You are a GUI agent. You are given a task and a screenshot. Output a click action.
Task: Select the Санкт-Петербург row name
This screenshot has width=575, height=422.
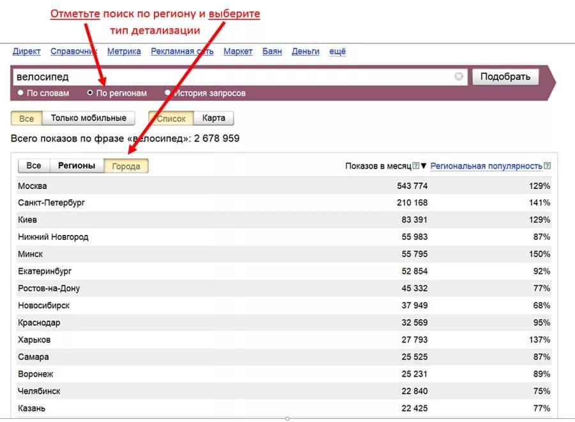[x=51, y=202]
